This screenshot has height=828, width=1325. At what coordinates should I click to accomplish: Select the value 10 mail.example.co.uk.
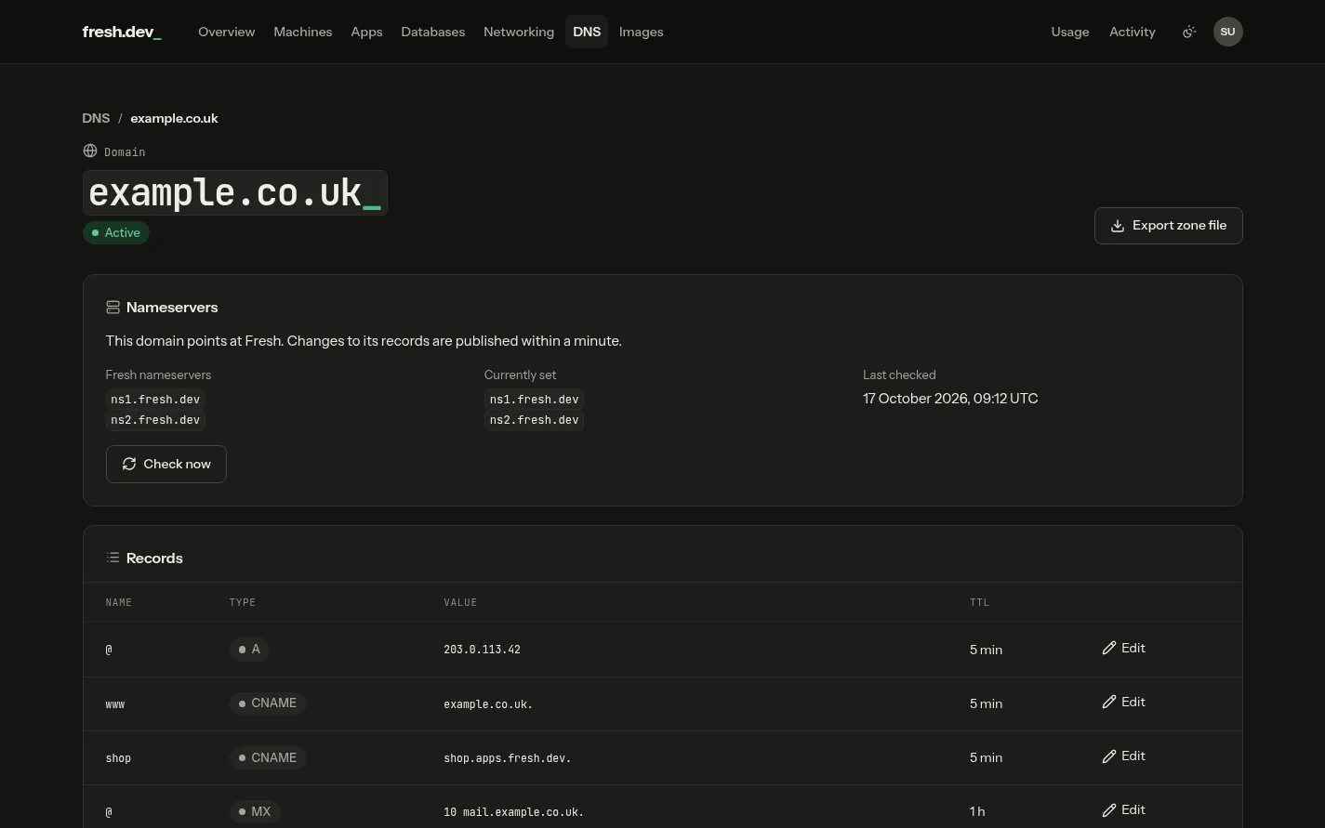[x=513, y=812]
